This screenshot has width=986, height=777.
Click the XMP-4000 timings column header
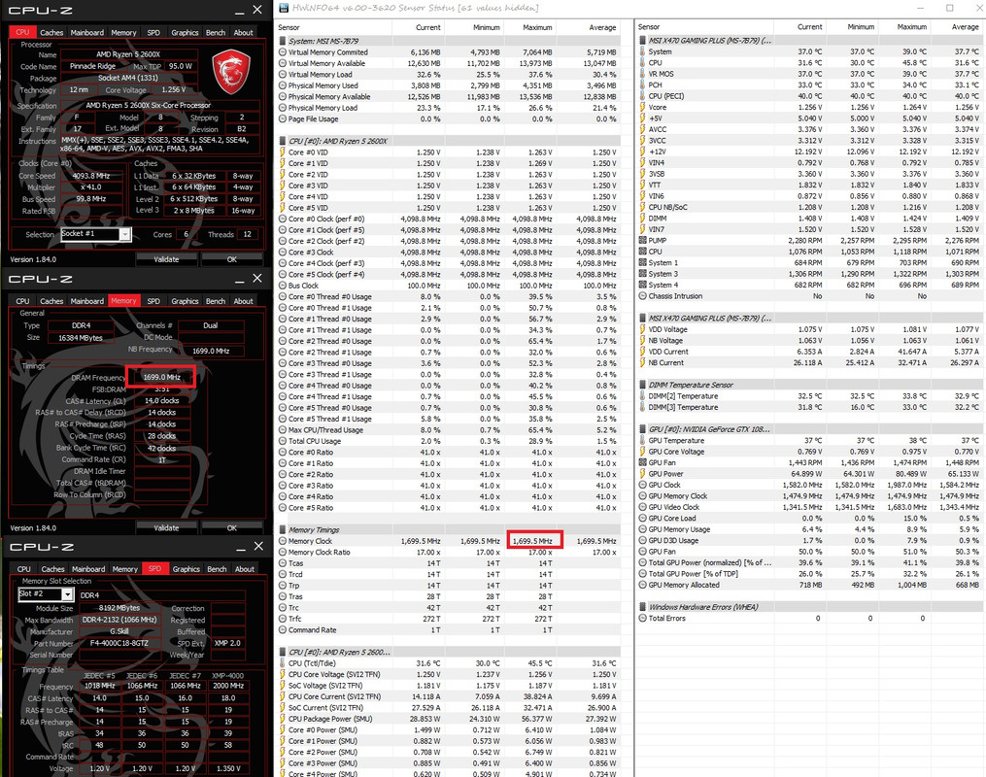tap(227, 676)
